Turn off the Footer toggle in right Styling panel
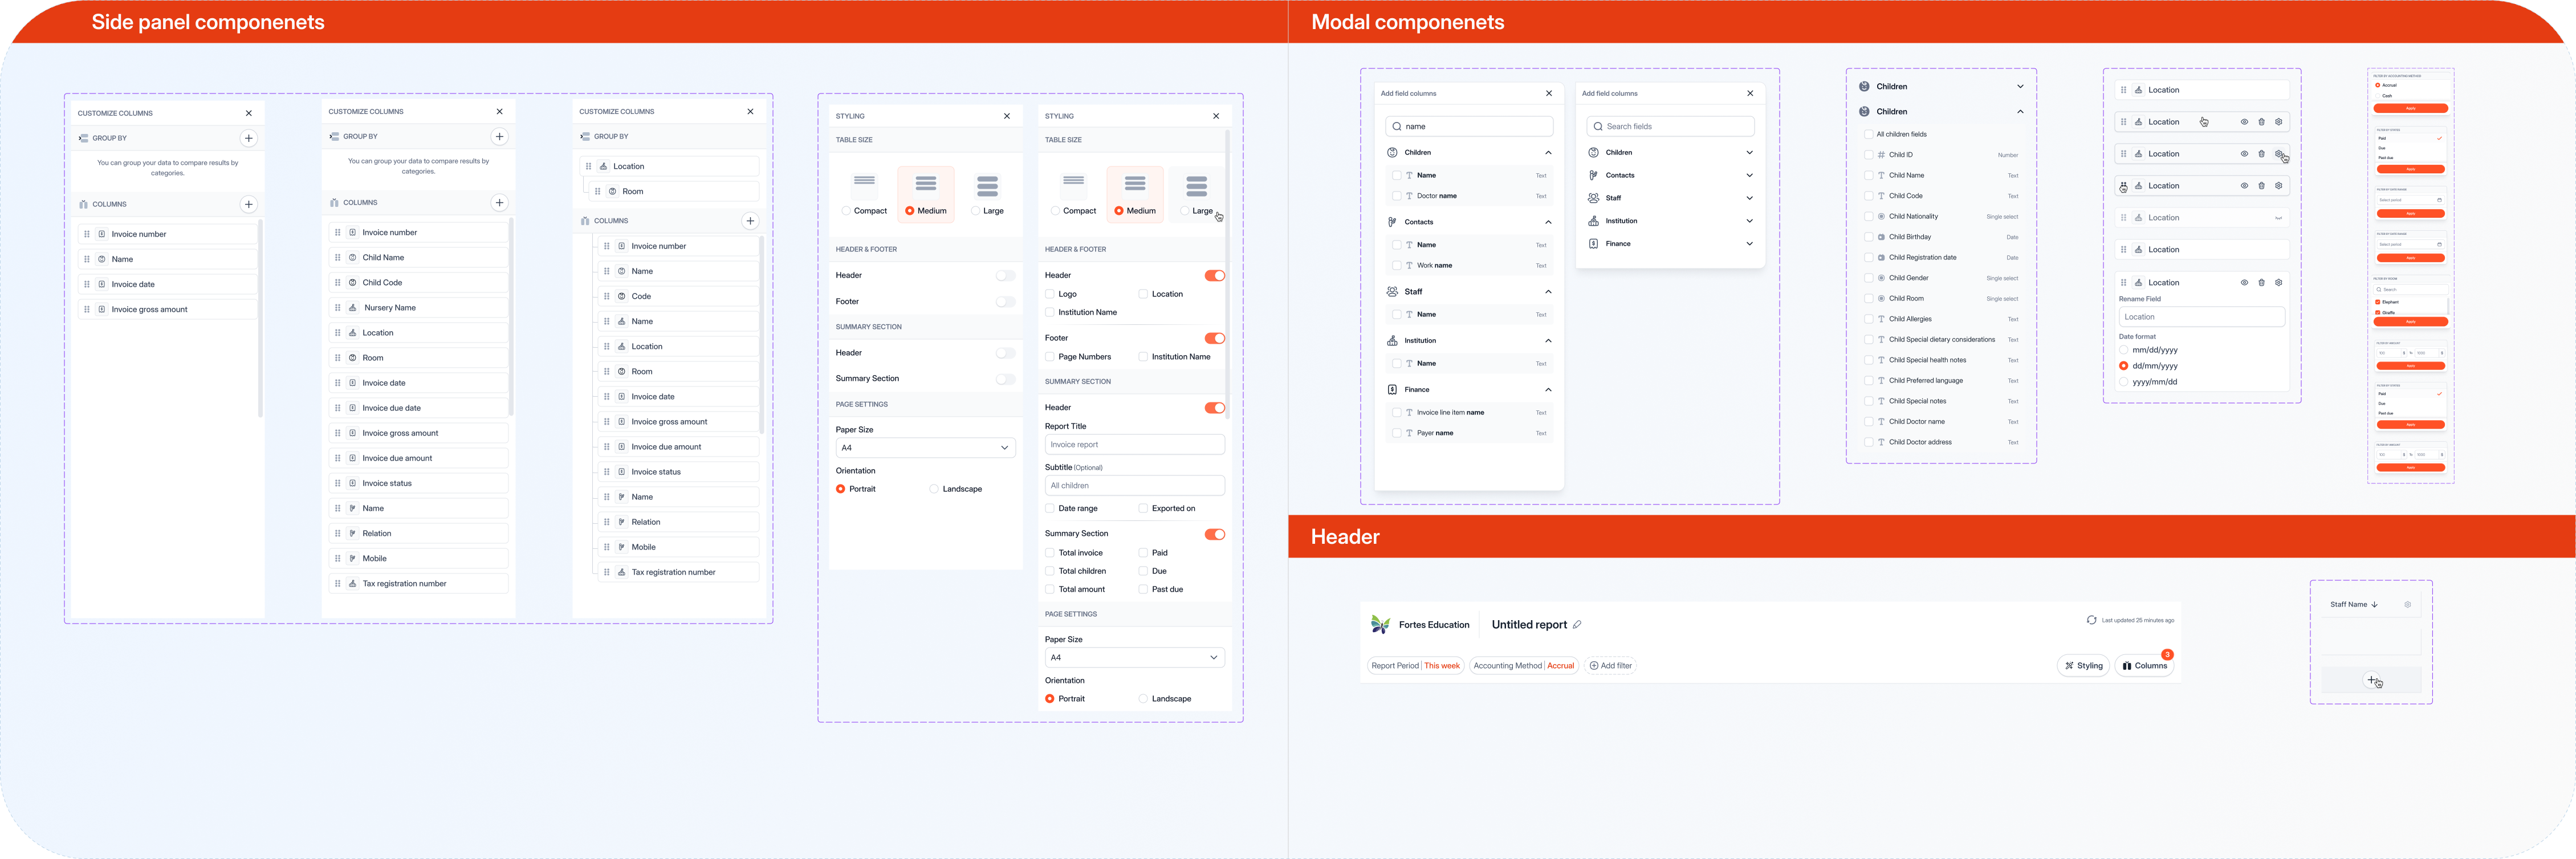2576x859 pixels. (1215, 338)
